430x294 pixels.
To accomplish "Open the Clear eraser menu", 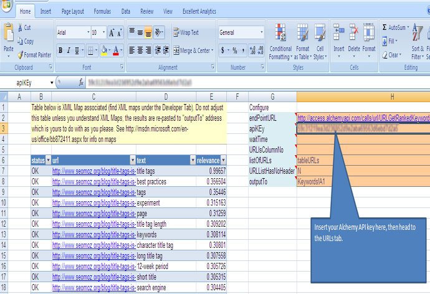I will click(391, 55).
